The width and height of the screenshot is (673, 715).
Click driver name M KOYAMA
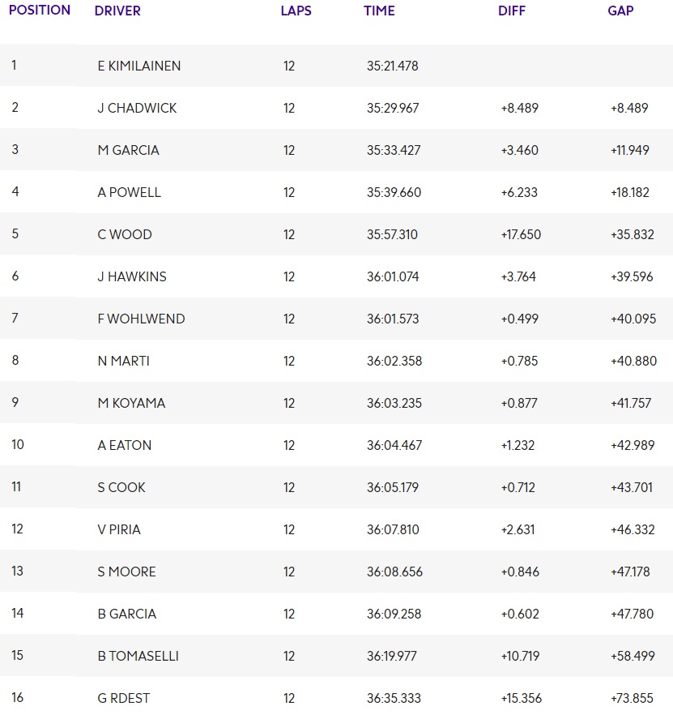point(131,403)
